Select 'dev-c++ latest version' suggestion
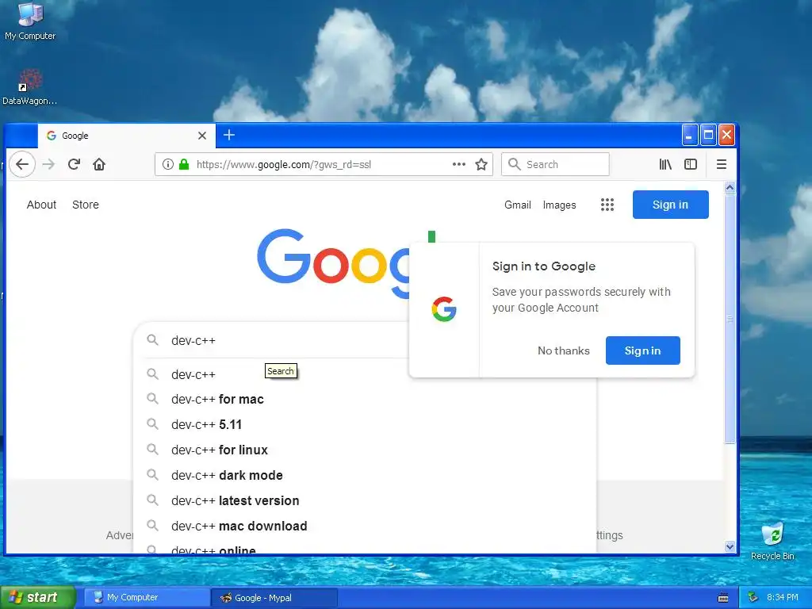This screenshot has height=609, width=812. (x=365, y=501)
